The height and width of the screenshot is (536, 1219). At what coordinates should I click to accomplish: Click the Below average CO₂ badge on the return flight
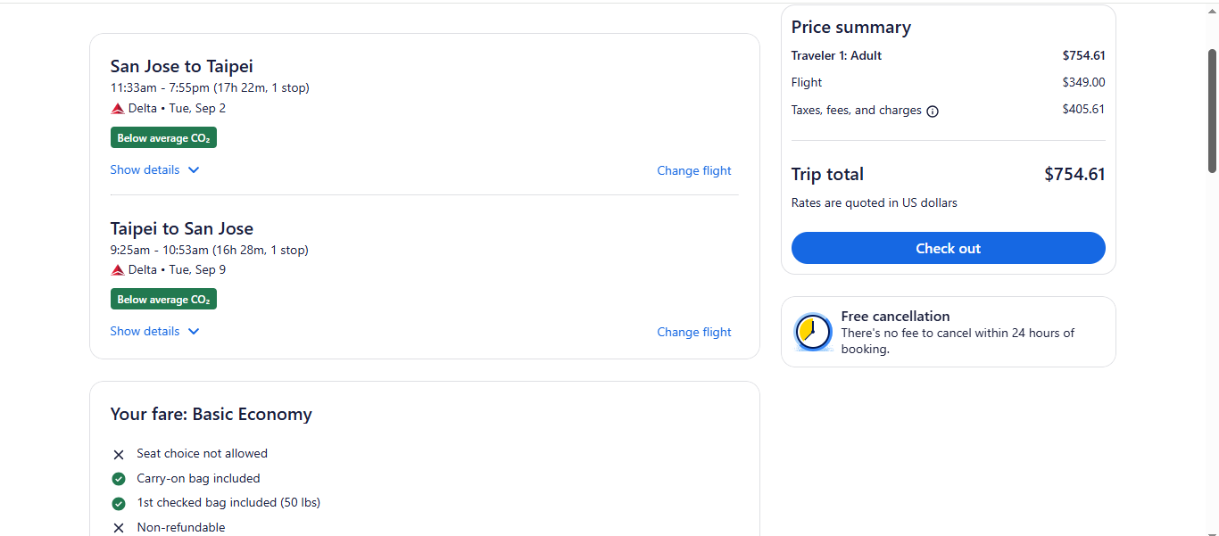pos(163,300)
